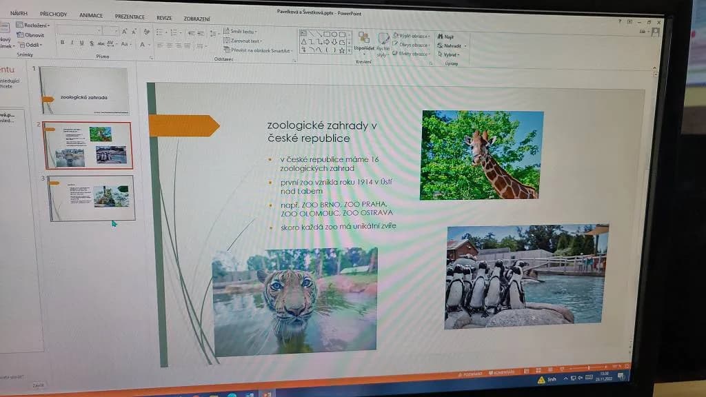The width and height of the screenshot is (706, 397).
Task: Click the Najít find button
Action: (x=445, y=37)
